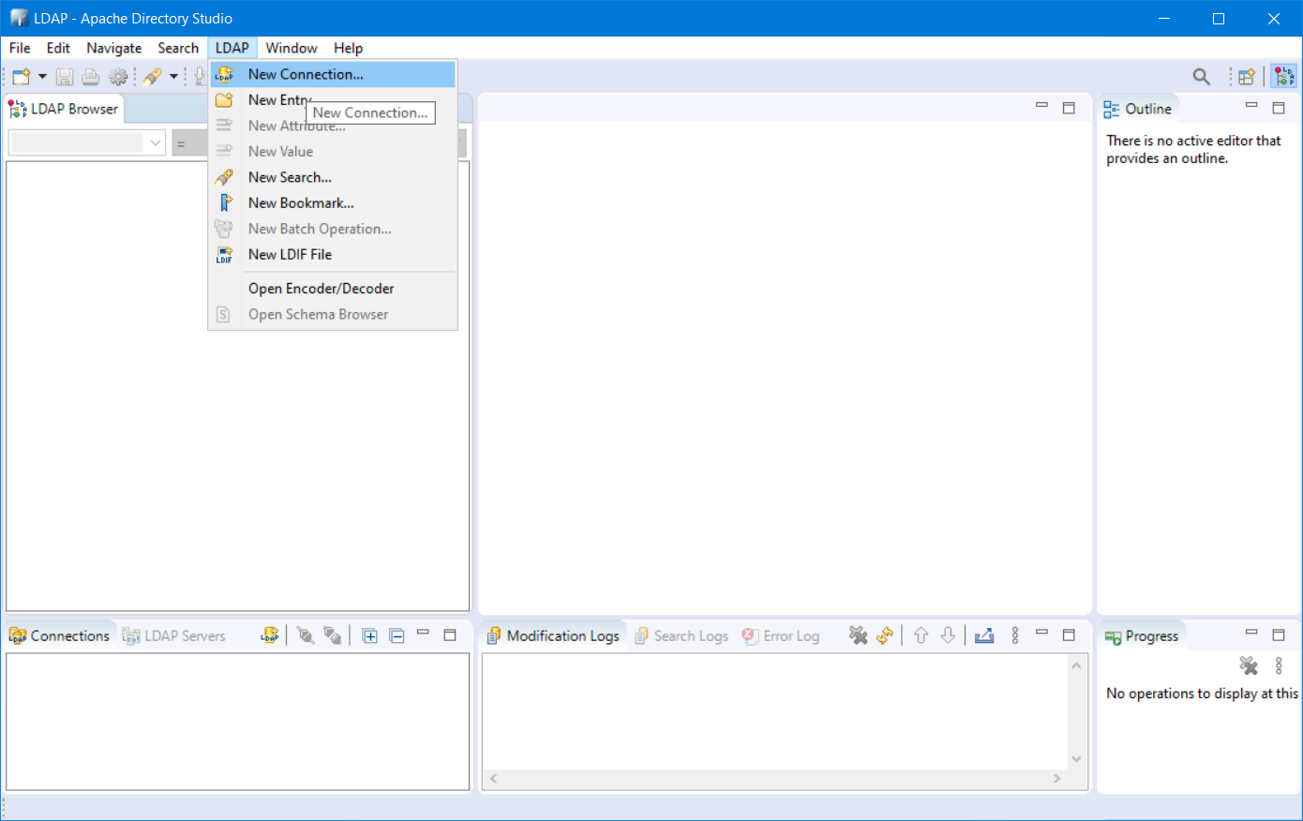Maximize the Outline panel

[x=1279, y=108]
